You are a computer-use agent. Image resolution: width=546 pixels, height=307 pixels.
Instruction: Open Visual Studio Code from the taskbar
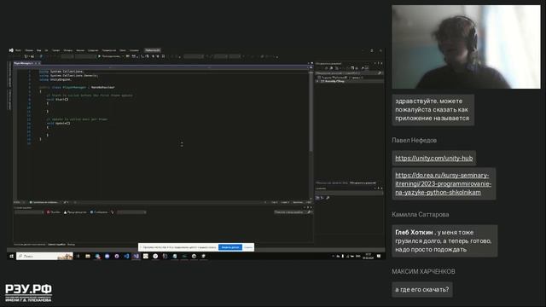pos(126,256)
